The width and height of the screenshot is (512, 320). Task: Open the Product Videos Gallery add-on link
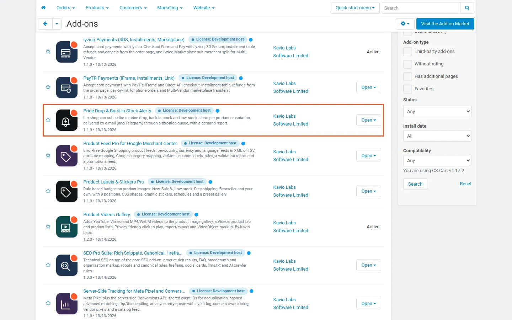click(x=107, y=215)
